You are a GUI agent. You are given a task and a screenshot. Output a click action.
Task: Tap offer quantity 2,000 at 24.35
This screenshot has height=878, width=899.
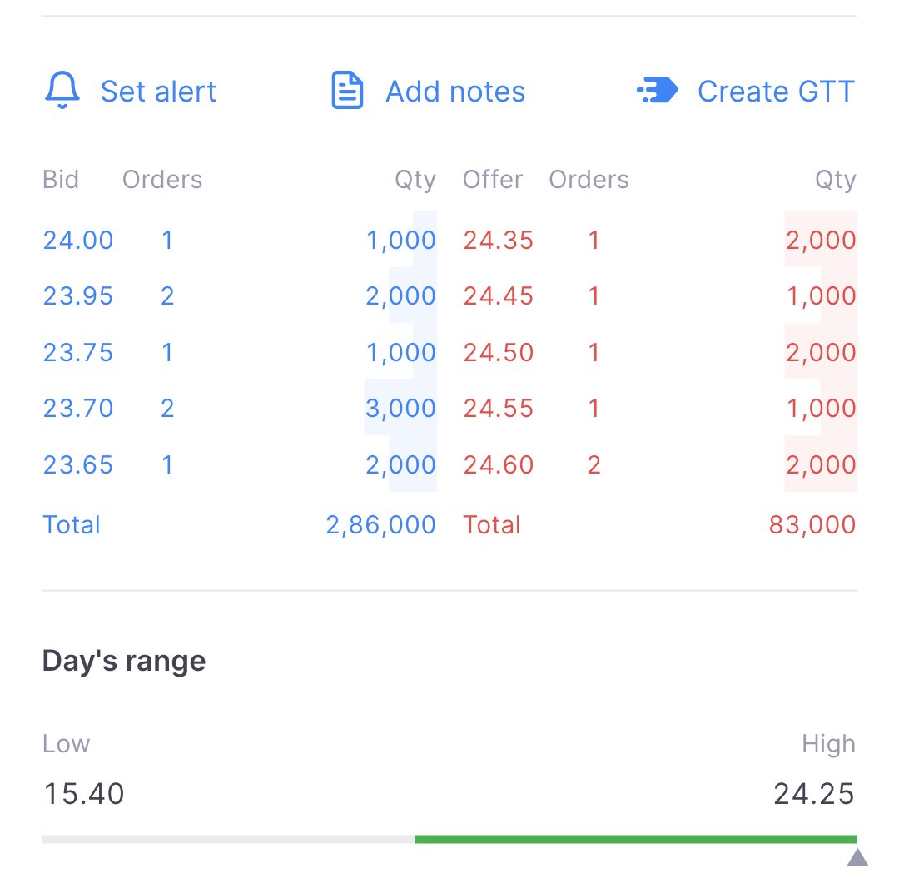[821, 241]
